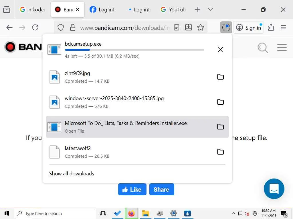Click Show all downloads
Image resolution: width=293 pixels, height=219 pixels.
72,174
